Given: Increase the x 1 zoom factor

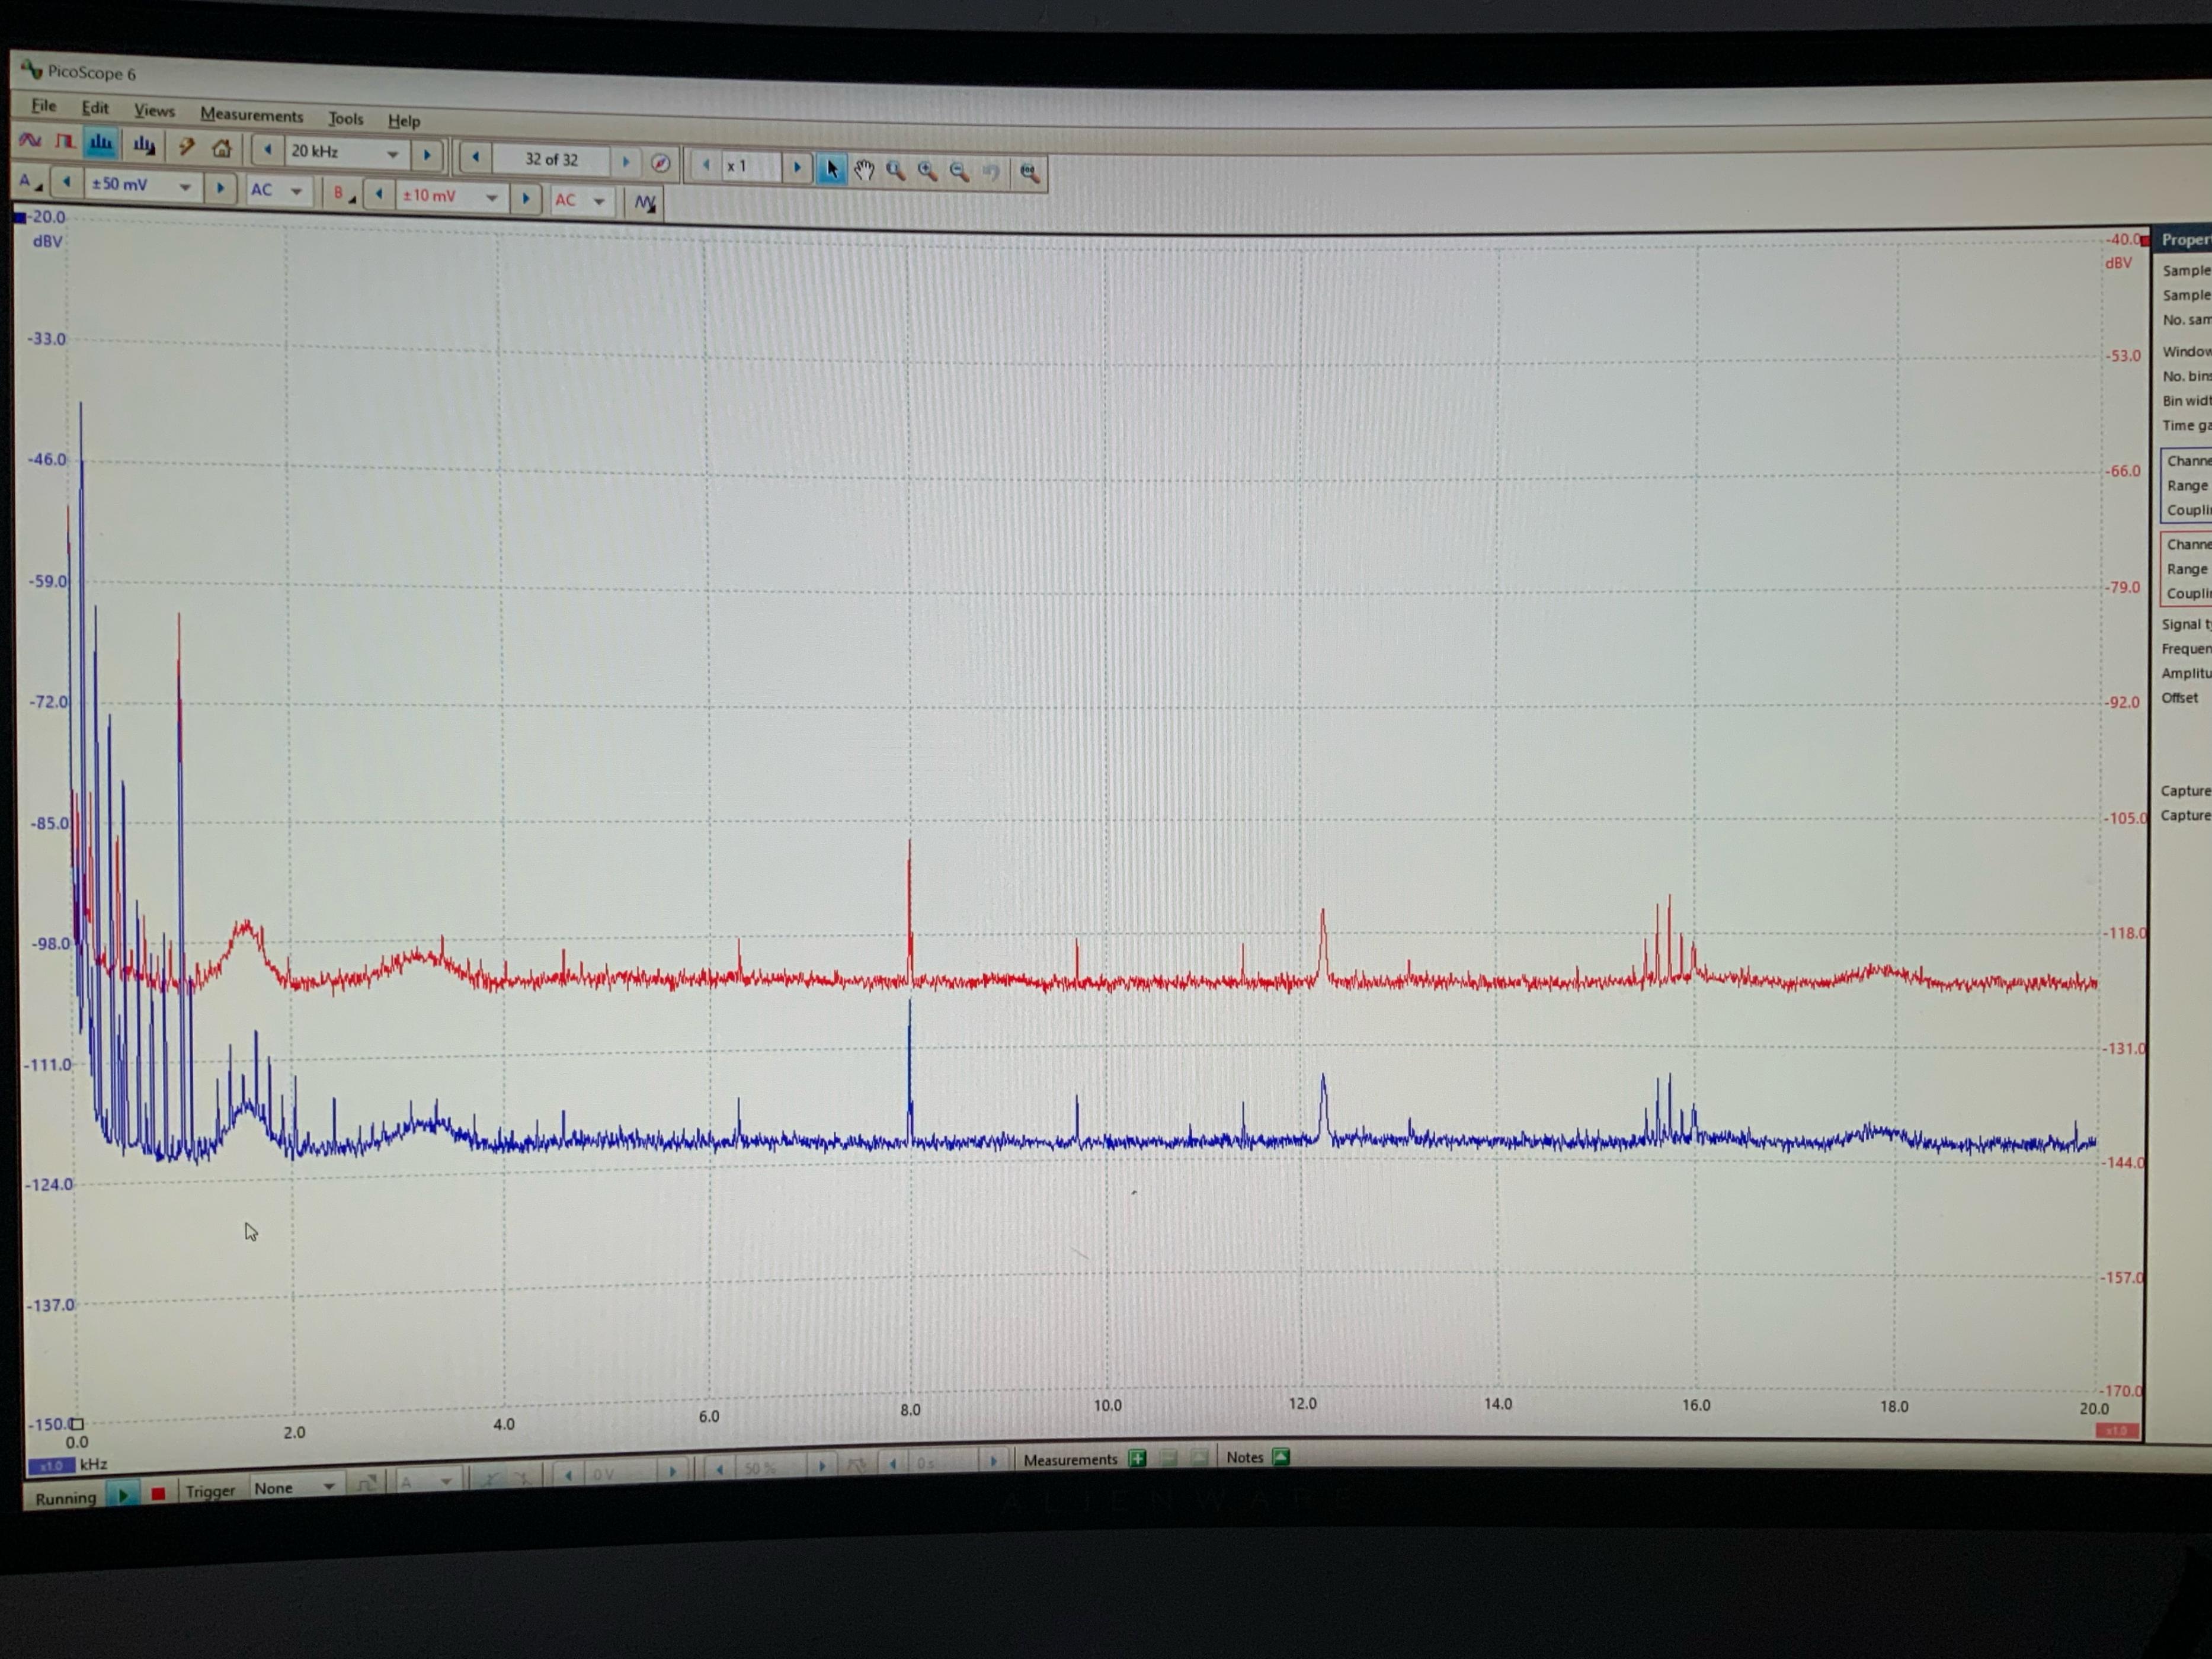Looking at the screenshot, I should (x=797, y=167).
